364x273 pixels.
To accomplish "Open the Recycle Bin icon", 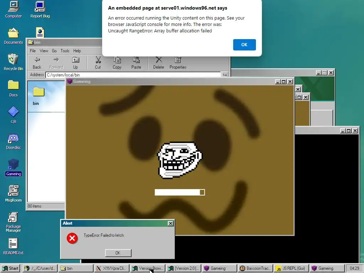I will tap(13, 62).
